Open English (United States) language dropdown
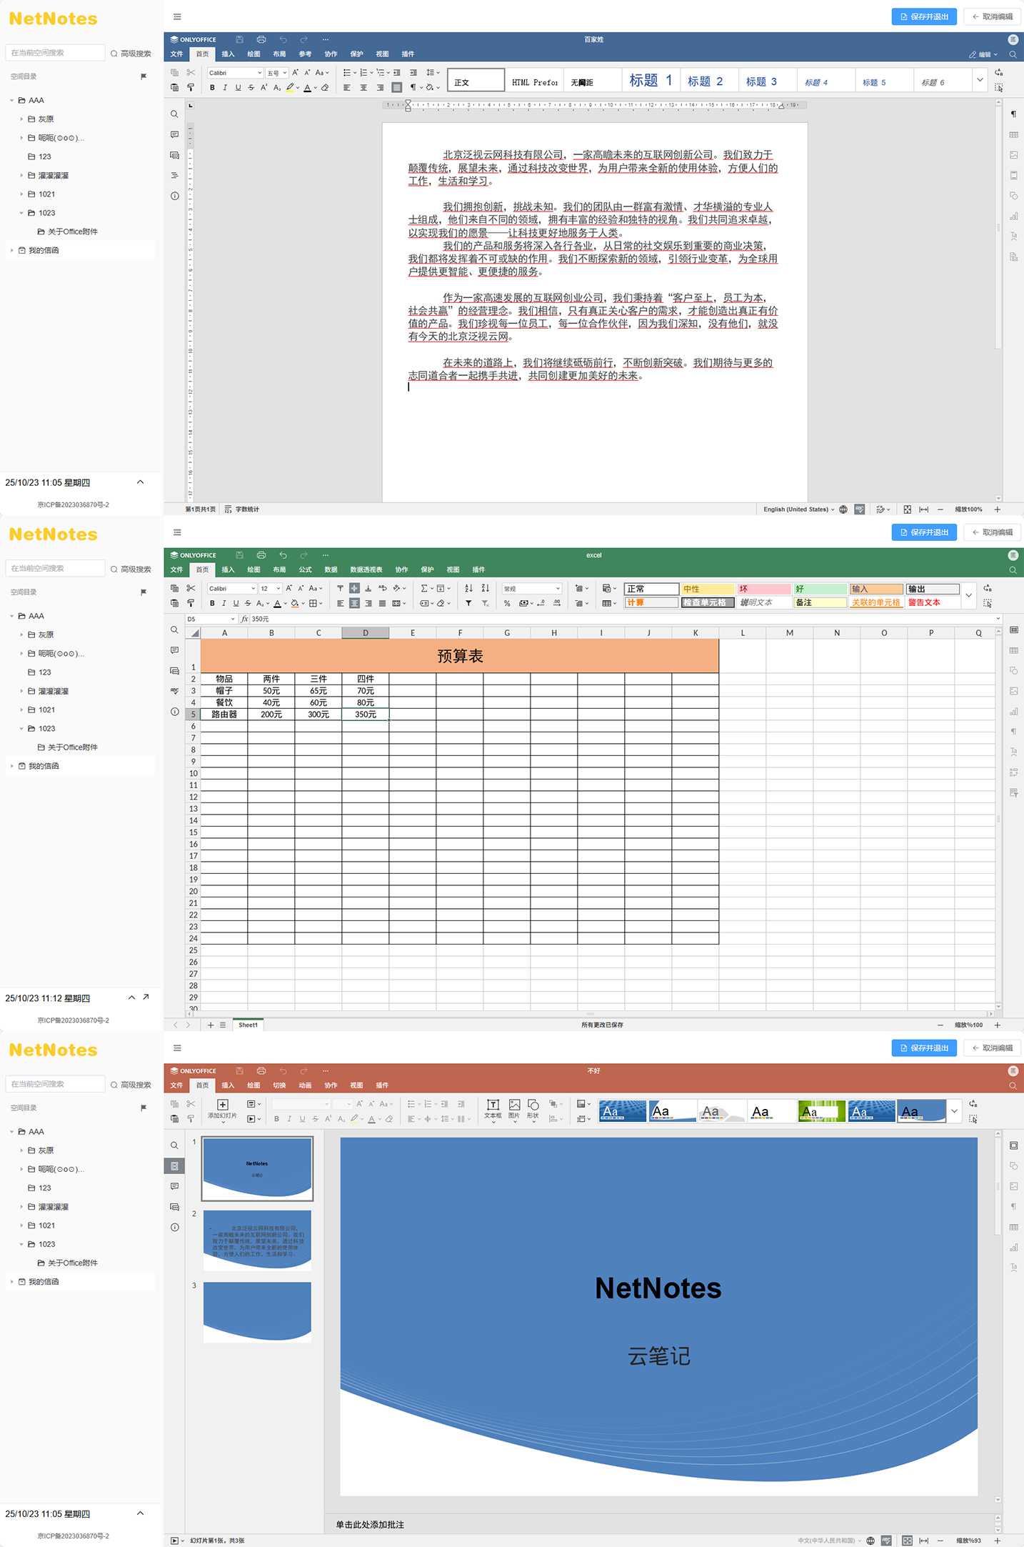The width and height of the screenshot is (1024, 1547). [x=798, y=509]
